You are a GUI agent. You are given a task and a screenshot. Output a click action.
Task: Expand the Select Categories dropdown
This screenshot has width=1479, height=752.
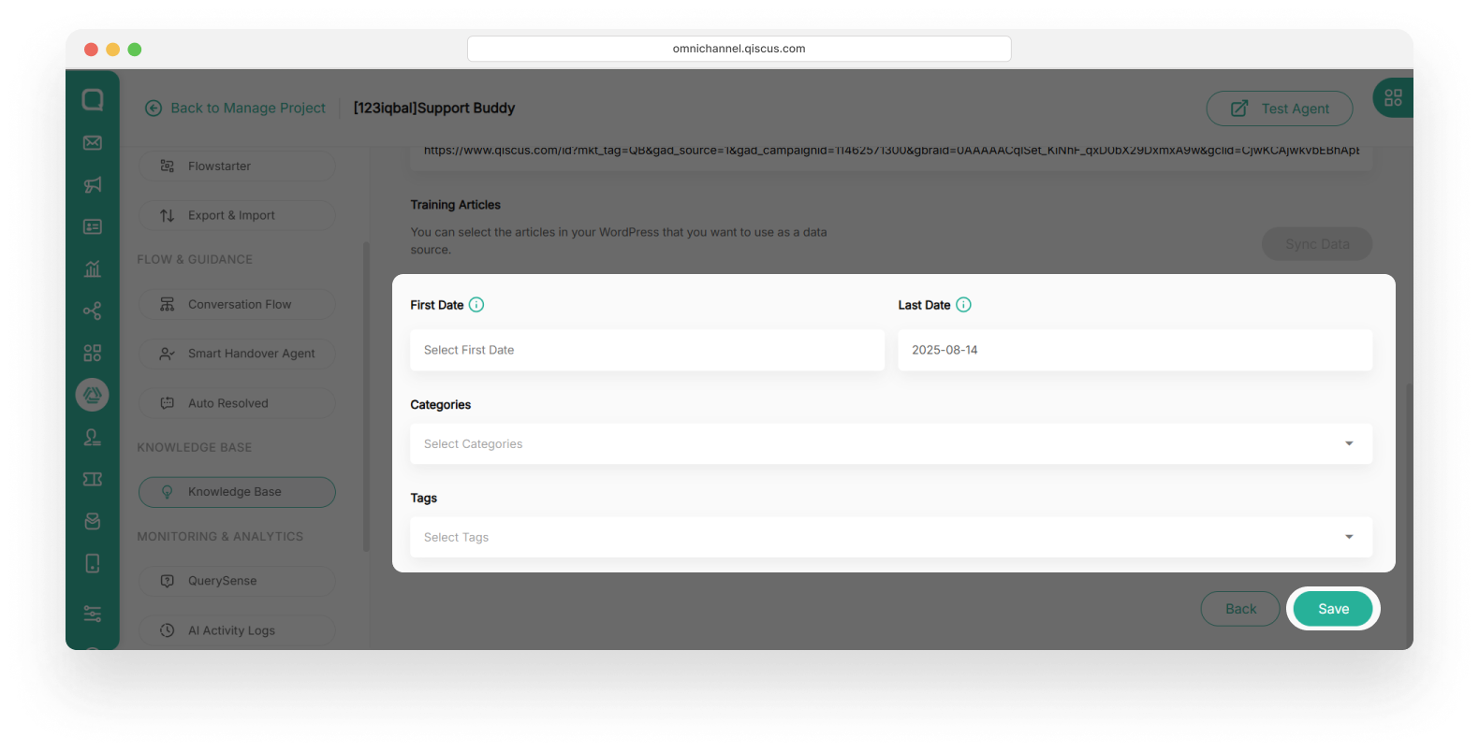(x=890, y=444)
